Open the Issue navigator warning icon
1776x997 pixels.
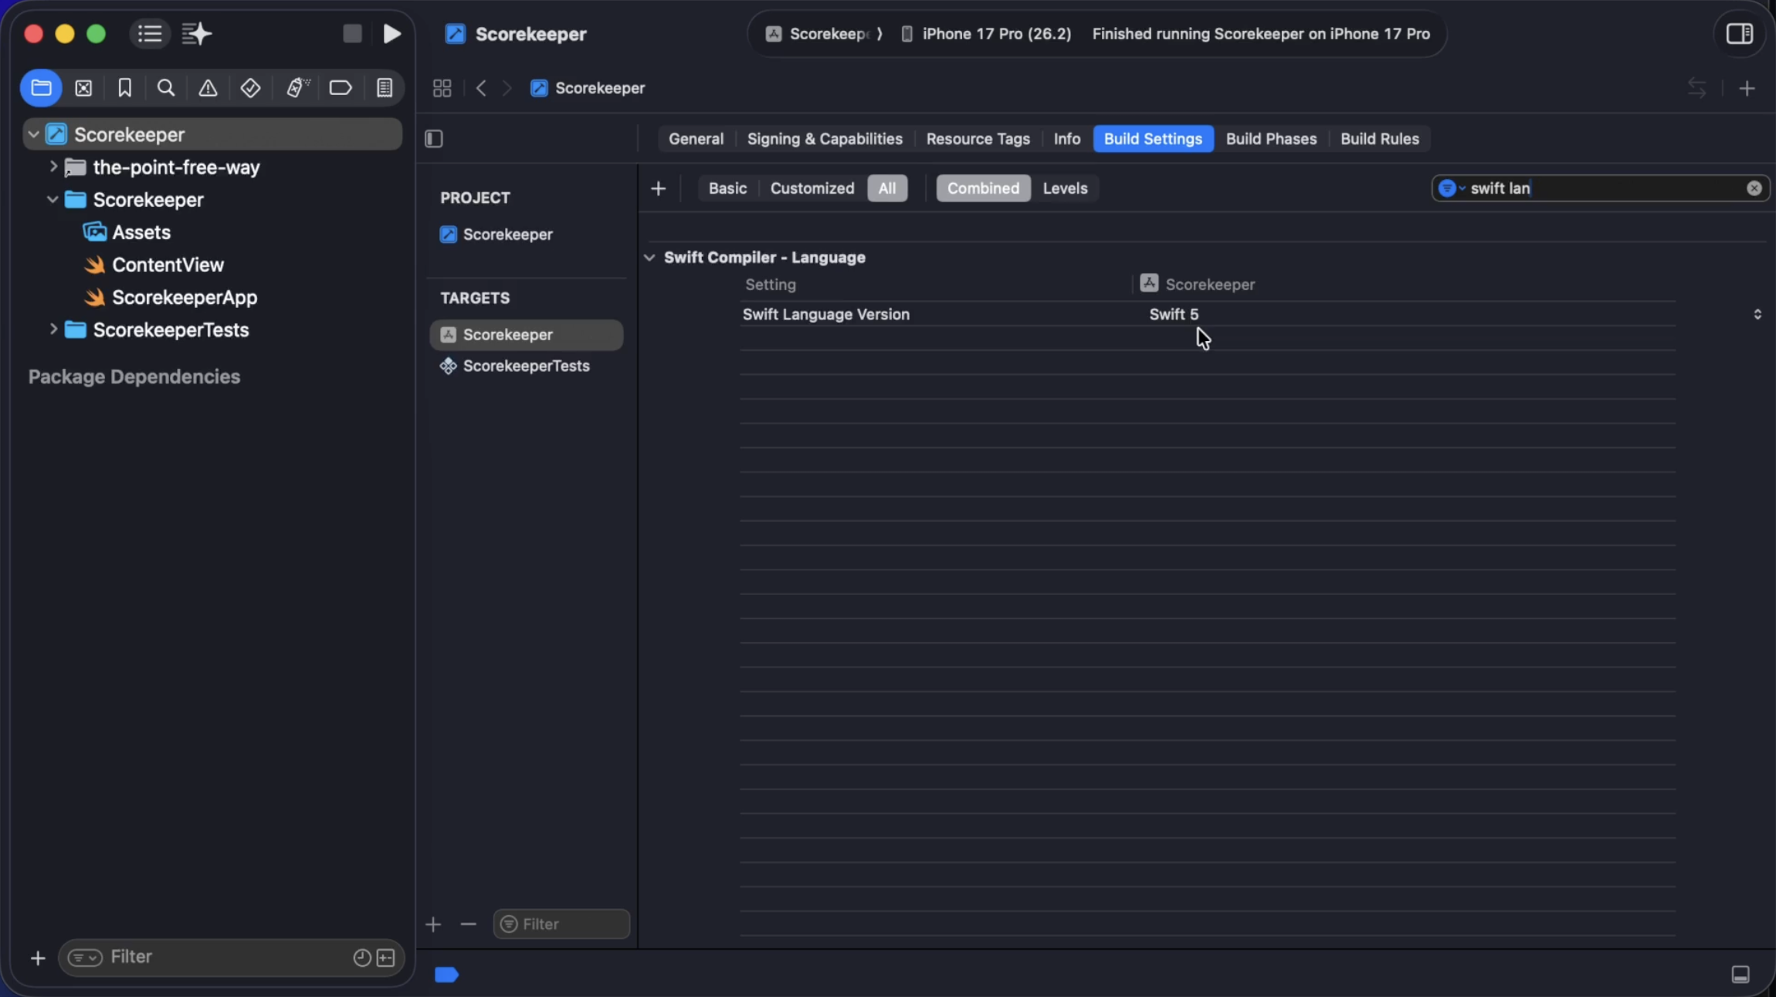click(x=208, y=88)
